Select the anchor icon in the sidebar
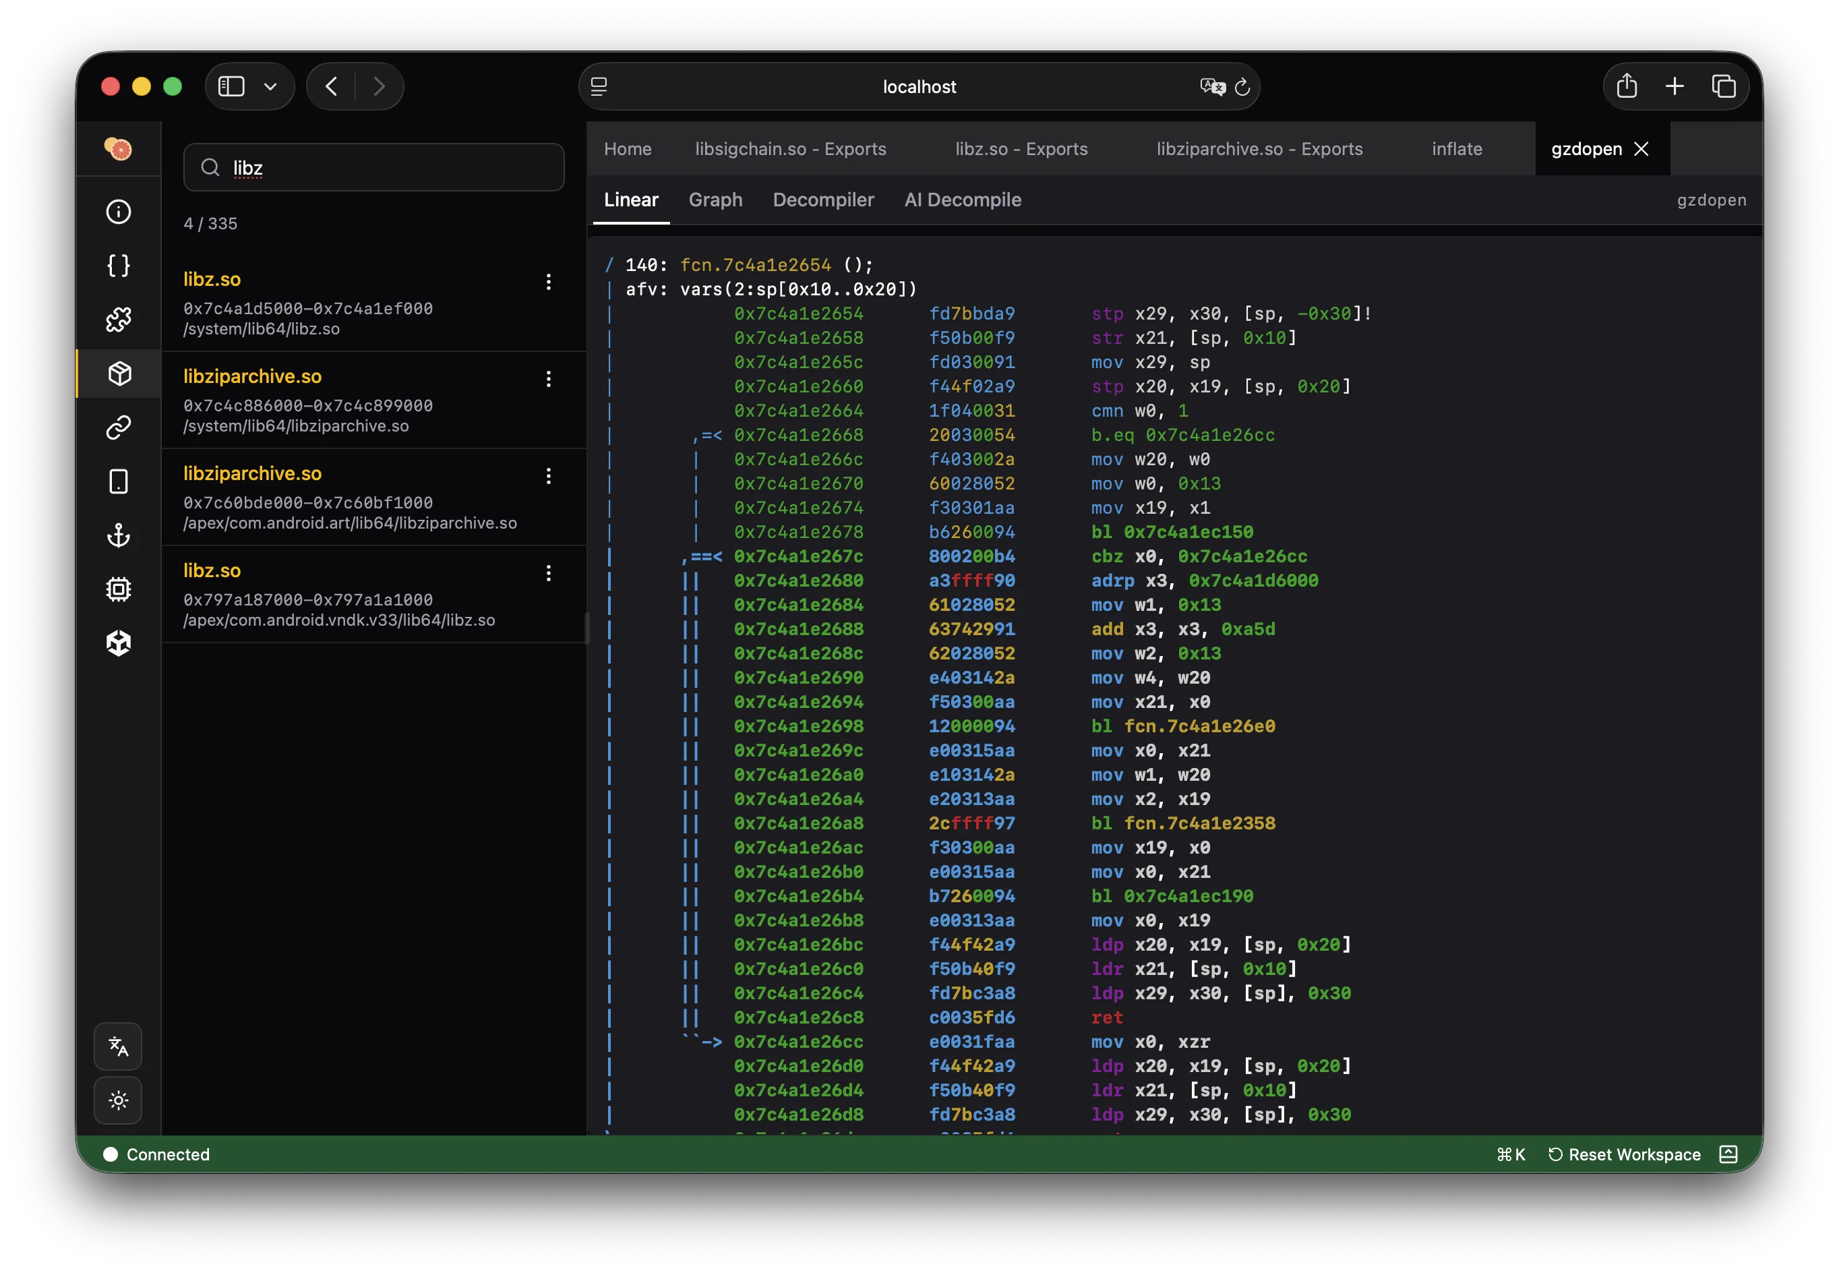The image size is (1839, 1273). pyautogui.click(x=118, y=536)
